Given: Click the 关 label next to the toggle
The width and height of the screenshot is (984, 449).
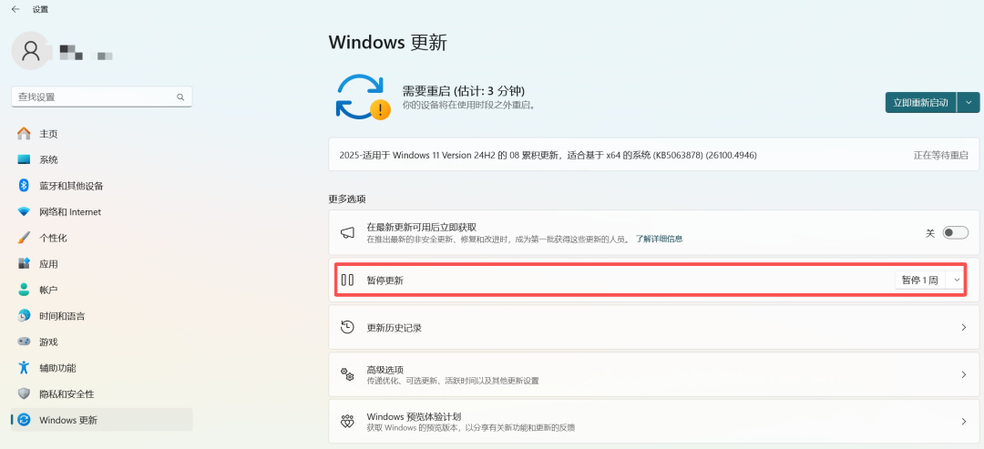Looking at the screenshot, I should pyautogui.click(x=930, y=232).
